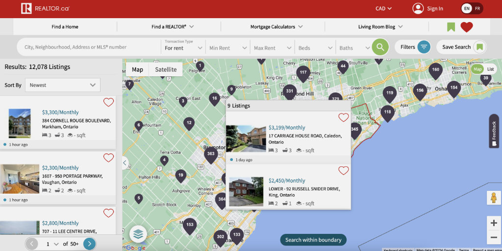
Task: Open favourites red heart icon in navbar
Action: coord(467,27)
